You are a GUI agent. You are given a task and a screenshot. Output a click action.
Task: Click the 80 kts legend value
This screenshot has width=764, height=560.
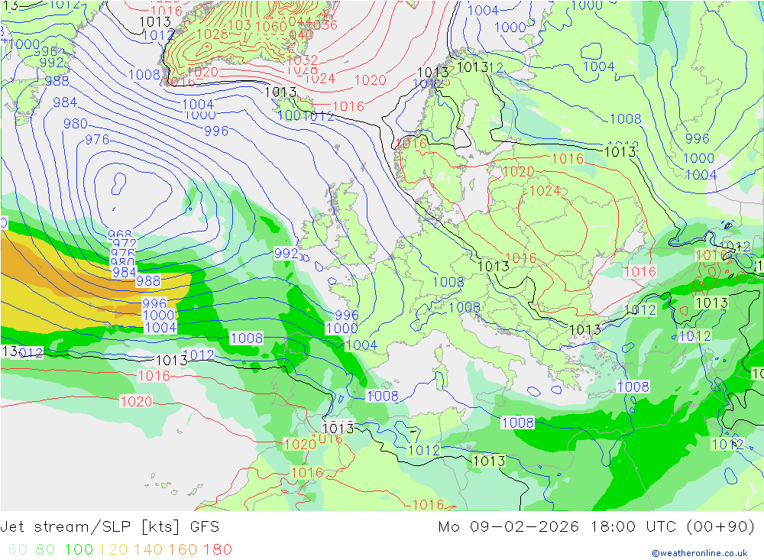45,549
